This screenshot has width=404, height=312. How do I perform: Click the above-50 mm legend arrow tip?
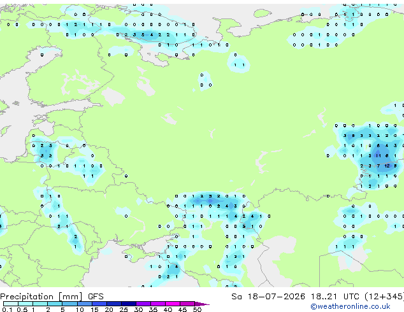(x=202, y=304)
